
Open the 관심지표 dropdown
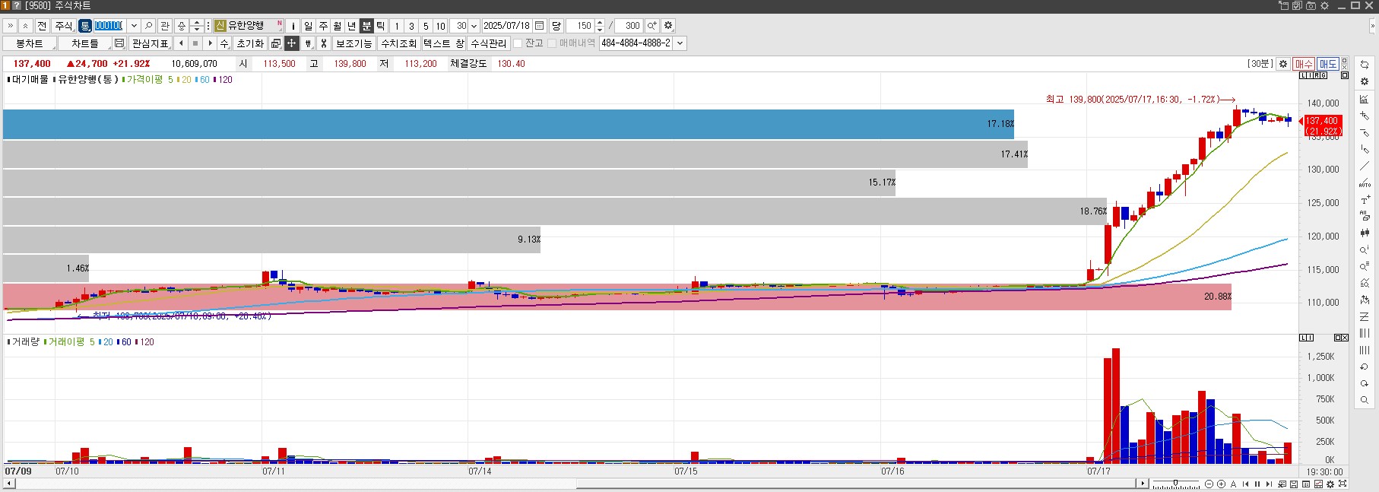pos(151,43)
